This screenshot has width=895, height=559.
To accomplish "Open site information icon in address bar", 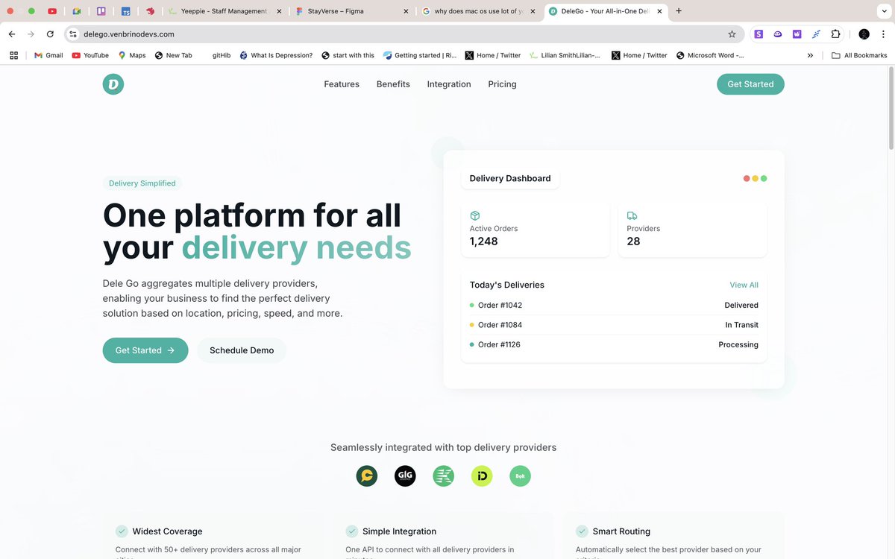I will pos(72,34).
